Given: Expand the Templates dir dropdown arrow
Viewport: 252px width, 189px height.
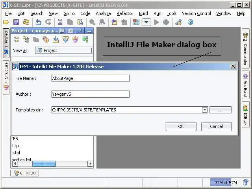Looking at the screenshot, I should pyautogui.click(x=205, y=110).
